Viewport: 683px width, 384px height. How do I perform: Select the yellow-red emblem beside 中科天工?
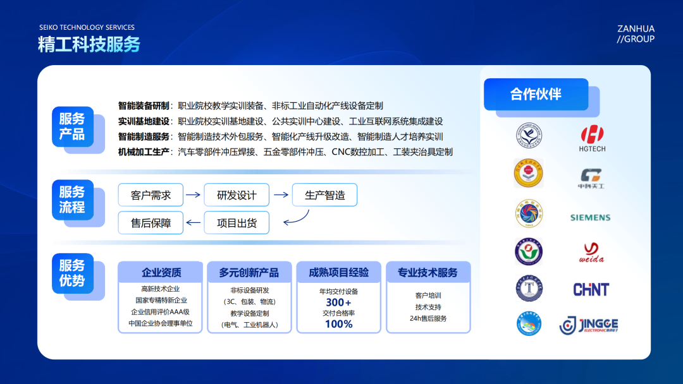pyautogui.click(x=528, y=173)
